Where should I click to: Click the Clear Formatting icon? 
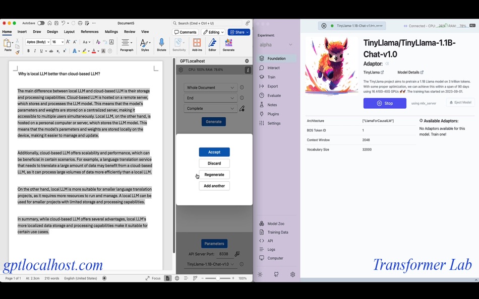point(98,42)
